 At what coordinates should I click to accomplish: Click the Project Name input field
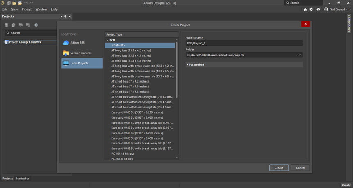[244, 43]
